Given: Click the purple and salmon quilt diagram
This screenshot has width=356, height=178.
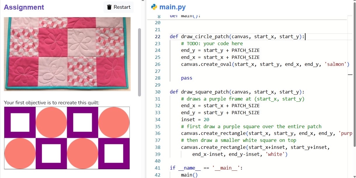Looking at the screenshot, I should (x=67, y=138).
